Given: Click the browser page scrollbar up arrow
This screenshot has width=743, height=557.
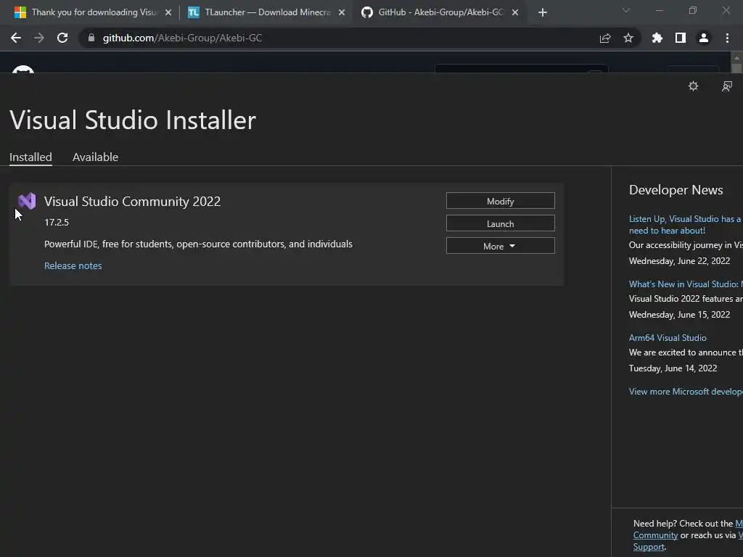Looking at the screenshot, I should pyautogui.click(x=736, y=58).
